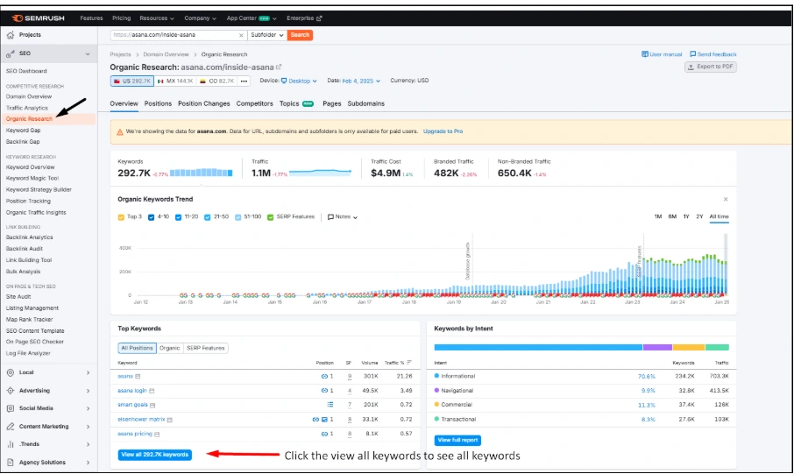Viewport: 794px width, 474px height.
Task: Click the SERP icon next to asana pricing
Action: (x=157, y=435)
